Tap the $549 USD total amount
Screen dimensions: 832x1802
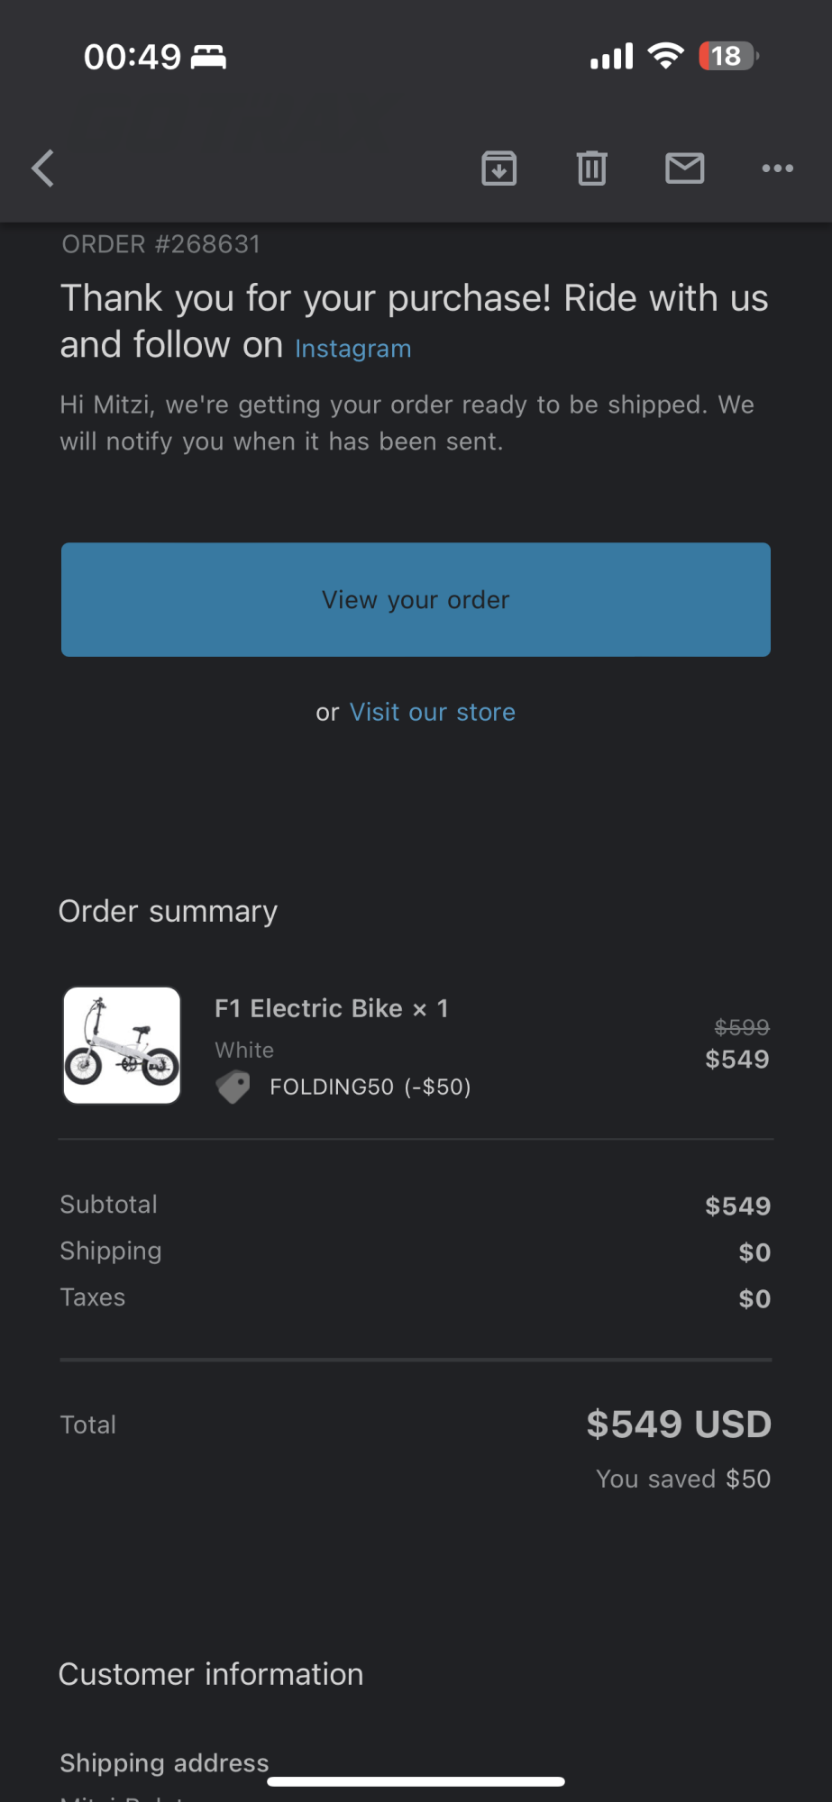tap(678, 1424)
